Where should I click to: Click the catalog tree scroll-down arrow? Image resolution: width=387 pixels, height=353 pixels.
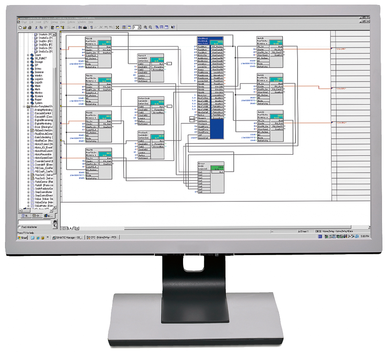coord(54,207)
